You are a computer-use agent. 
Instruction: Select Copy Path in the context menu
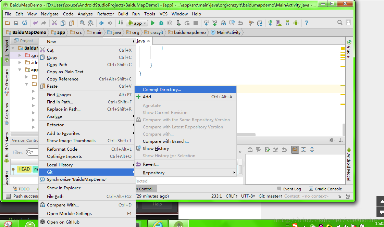pyautogui.click(x=87, y=65)
